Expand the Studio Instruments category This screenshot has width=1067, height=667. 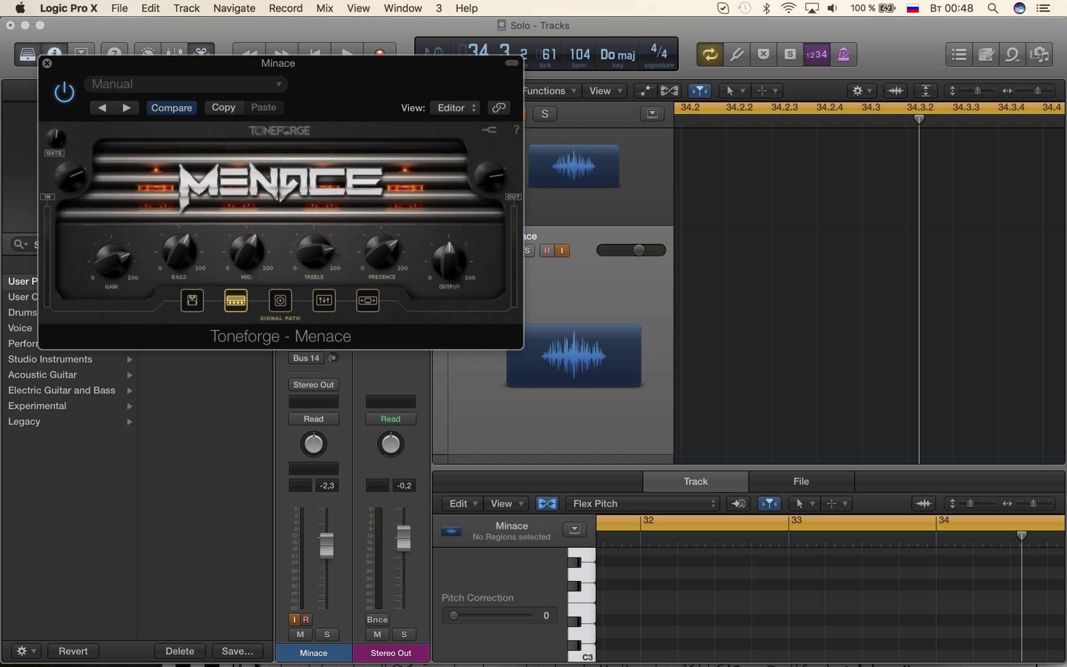coord(70,359)
